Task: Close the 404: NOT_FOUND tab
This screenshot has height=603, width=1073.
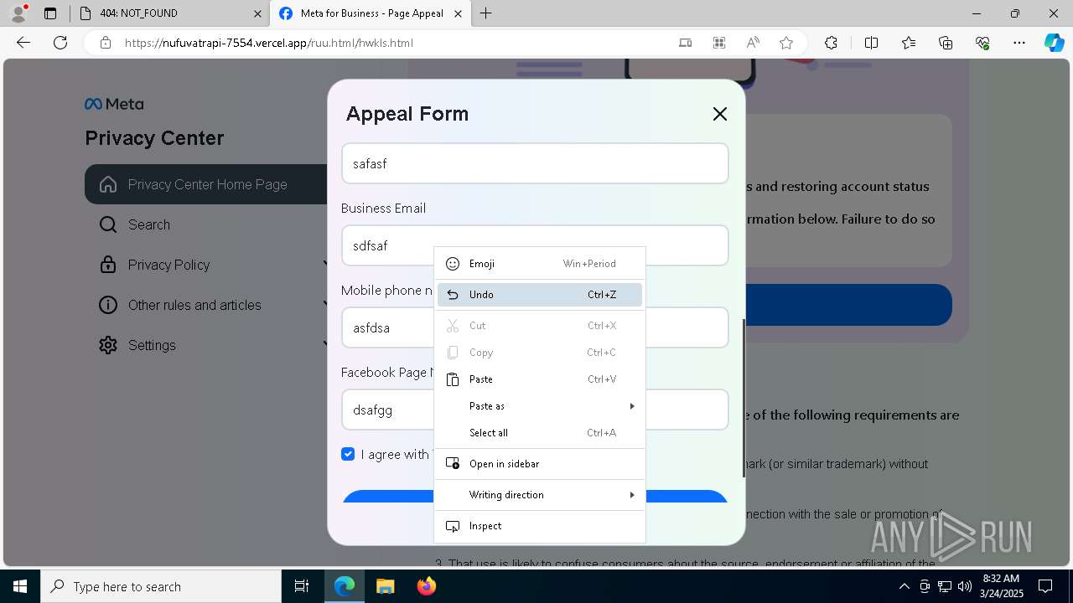Action: coord(257,13)
